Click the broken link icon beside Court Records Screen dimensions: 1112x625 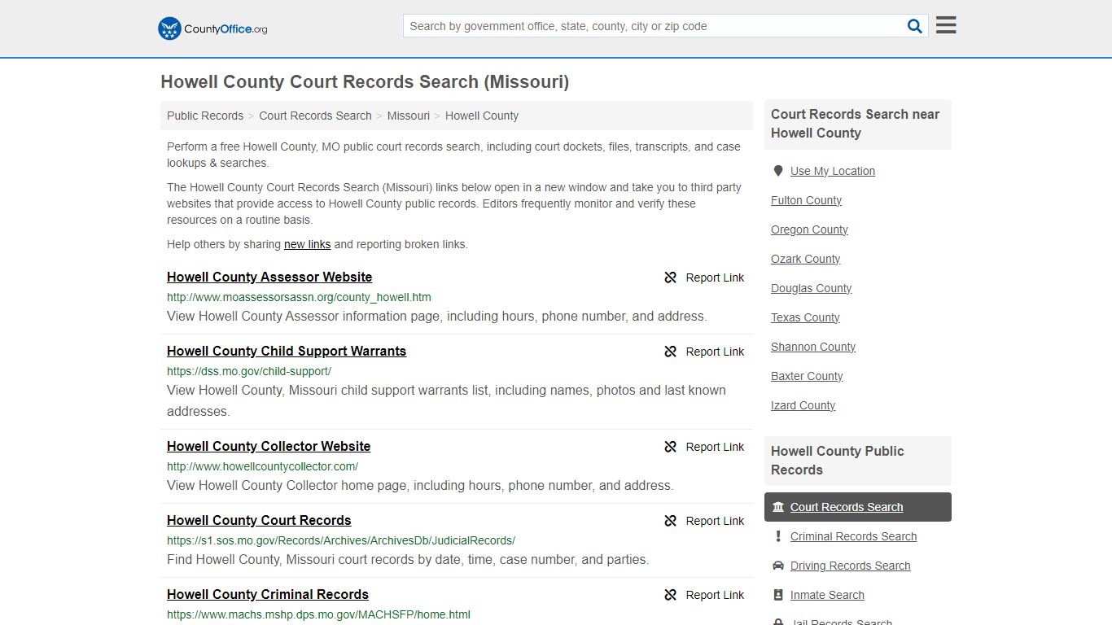point(670,521)
